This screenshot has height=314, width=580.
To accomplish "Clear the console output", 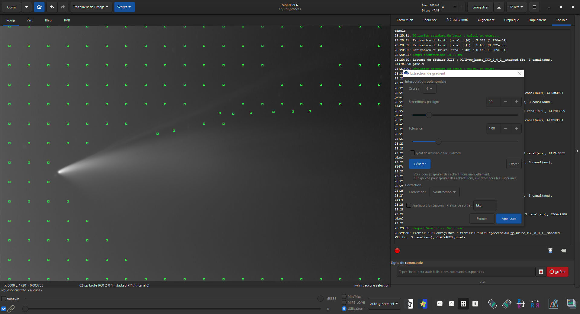I will pos(563,251).
